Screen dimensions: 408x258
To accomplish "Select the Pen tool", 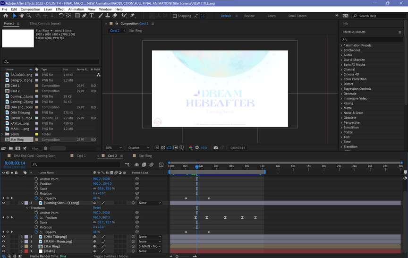I will click(x=85, y=16).
